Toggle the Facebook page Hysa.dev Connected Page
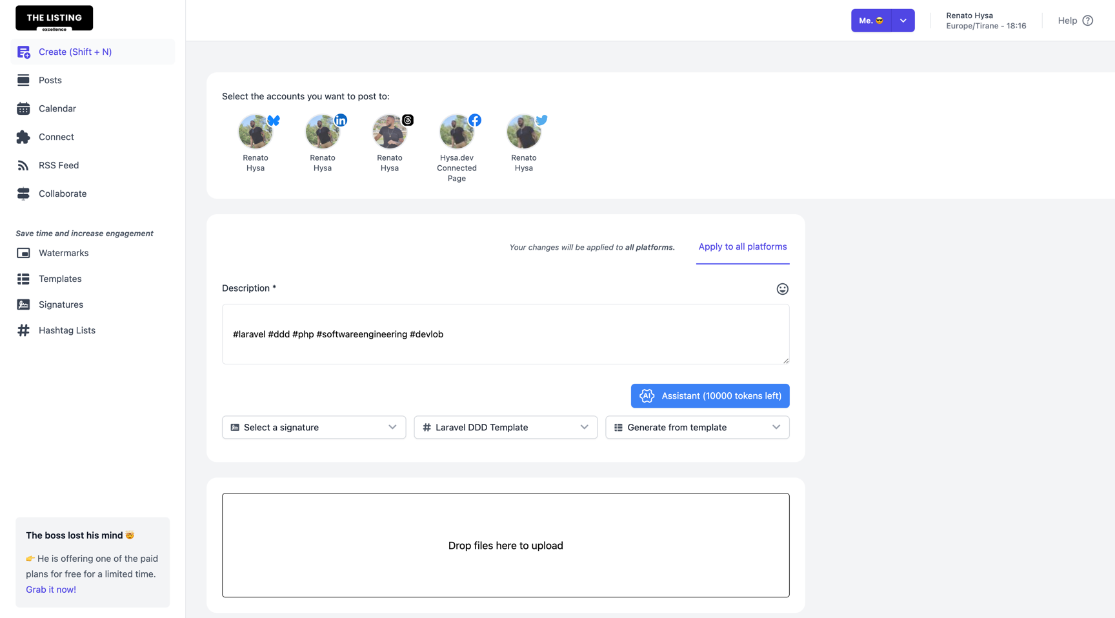Image resolution: width=1115 pixels, height=618 pixels. click(457, 131)
